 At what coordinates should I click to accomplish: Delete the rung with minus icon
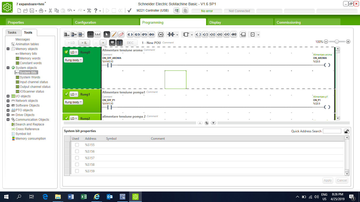point(81,34)
